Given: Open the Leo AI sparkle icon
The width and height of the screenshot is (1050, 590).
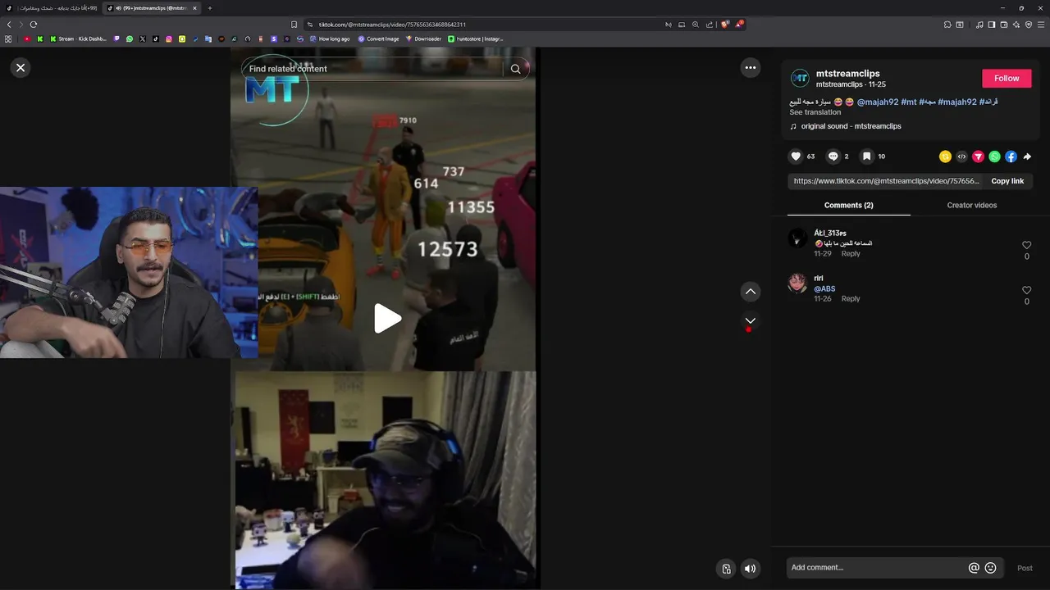Looking at the screenshot, I should tap(1016, 25).
